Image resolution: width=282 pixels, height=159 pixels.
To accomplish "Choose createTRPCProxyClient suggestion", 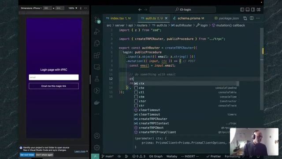I will (182, 132).
